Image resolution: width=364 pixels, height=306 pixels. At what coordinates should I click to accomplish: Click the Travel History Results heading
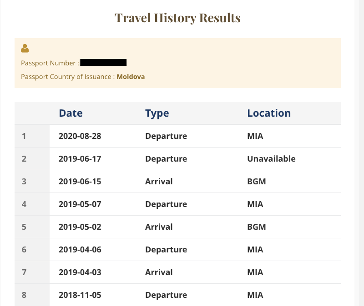[x=177, y=18]
